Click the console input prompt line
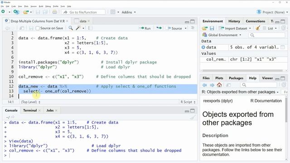This screenshot has height=163, width=290. click(x=100, y=155)
